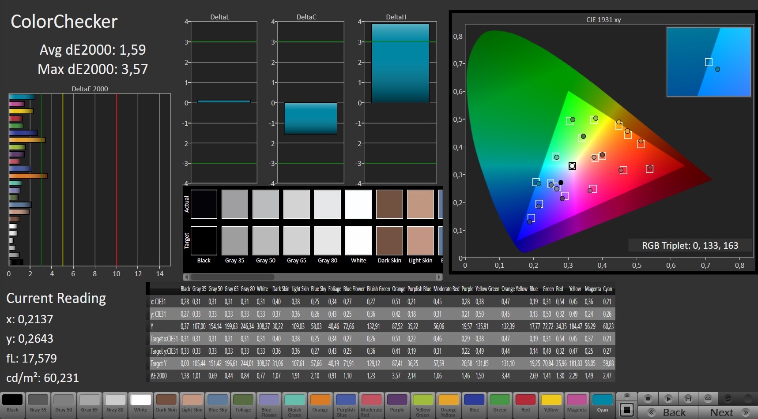This screenshot has width=758, height=419.
Task: Select the Magenta color patch
Action: click(x=577, y=404)
